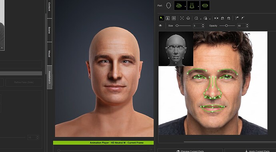Click the Opacity value field

tap(242, 26)
